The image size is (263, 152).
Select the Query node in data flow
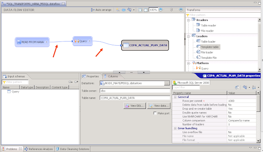pyautogui.click(x=83, y=41)
